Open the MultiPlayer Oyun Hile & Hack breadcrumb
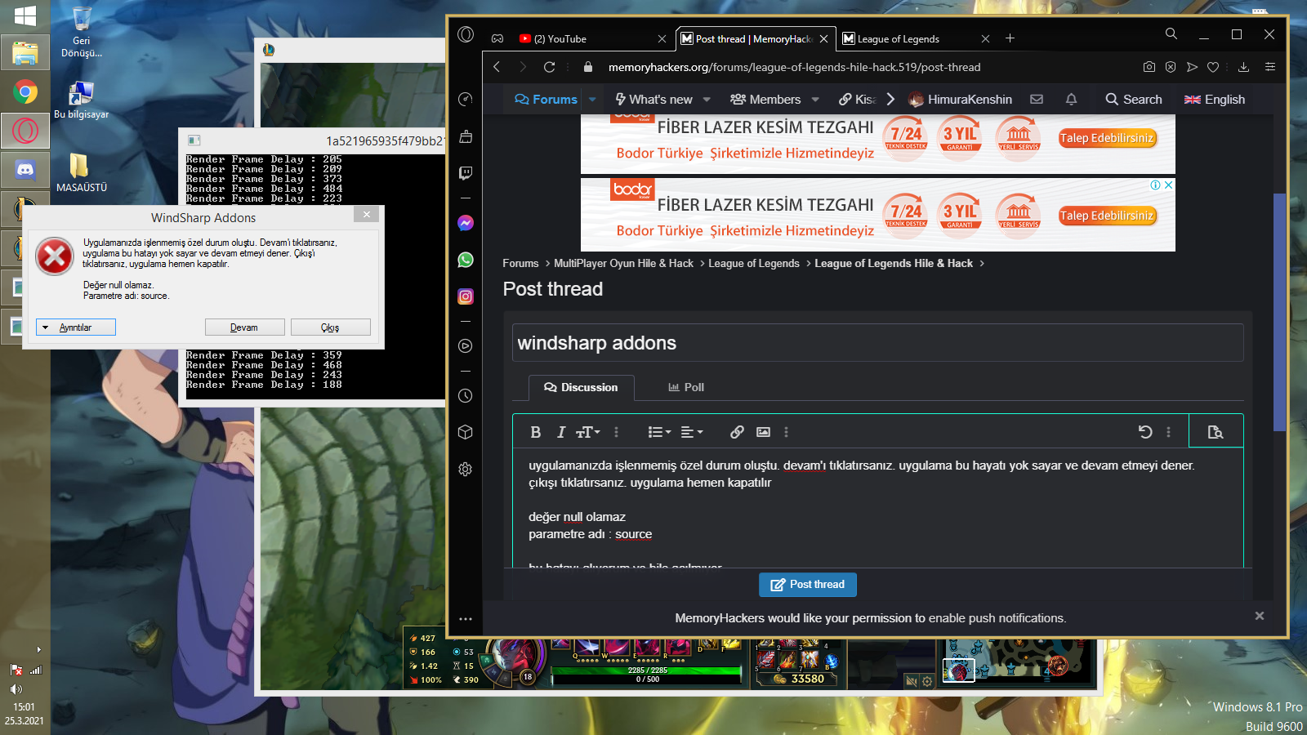The height and width of the screenshot is (735, 1307). (x=623, y=263)
